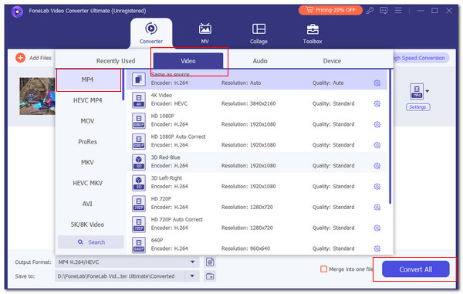Open the MV tab icon
Viewport: 463px width, 294px height.
(205, 29)
